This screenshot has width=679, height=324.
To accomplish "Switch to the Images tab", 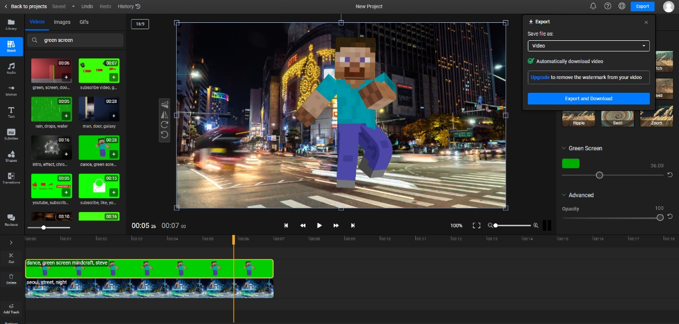I will click(62, 22).
